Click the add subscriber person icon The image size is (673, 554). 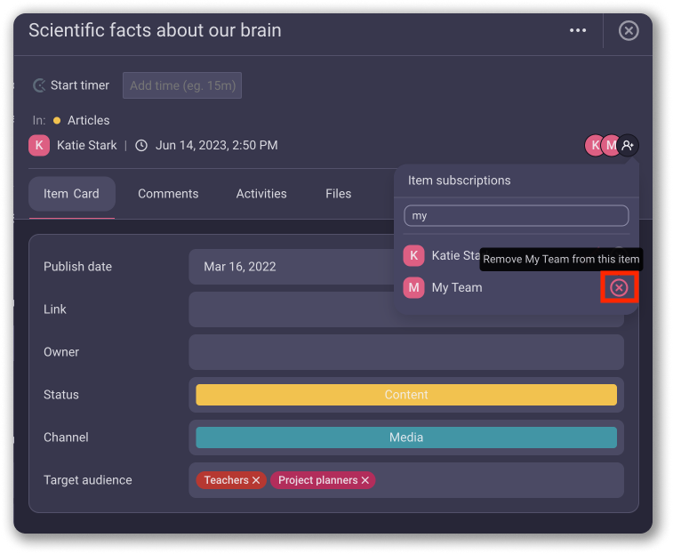click(x=628, y=145)
